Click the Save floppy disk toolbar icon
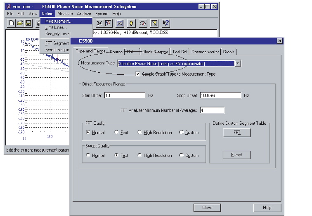 pos(28,23)
